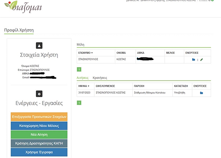The height and width of the screenshot is (158, 221).
Task: Open the Χρήσιμα Έγγραφα button
Action: point(39,152)
